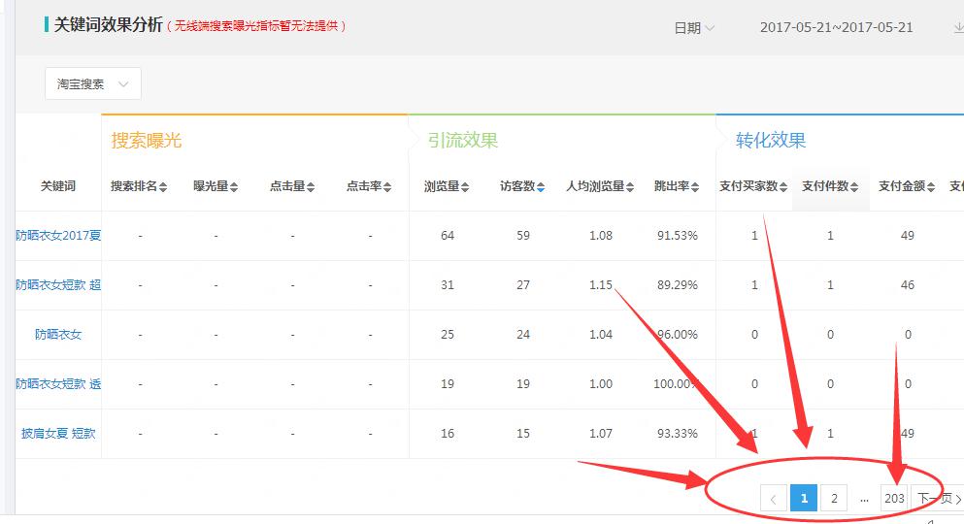The width and height of the screenshot is (964, 524).
Task: Open date range 2017-05-21 picker
Action: (836, 28)
